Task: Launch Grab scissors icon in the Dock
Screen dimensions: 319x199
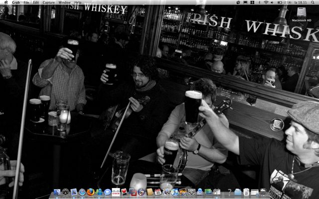Action: pyautogui.click(x=217, y=192)
